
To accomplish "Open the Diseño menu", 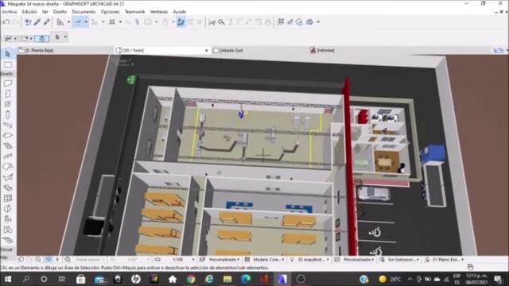I will tap(60, 12).
